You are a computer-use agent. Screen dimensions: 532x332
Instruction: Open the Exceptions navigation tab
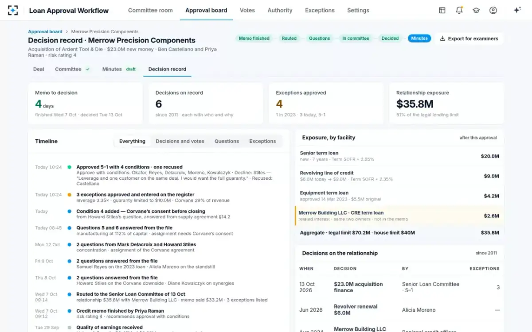[x=320, y=10]
